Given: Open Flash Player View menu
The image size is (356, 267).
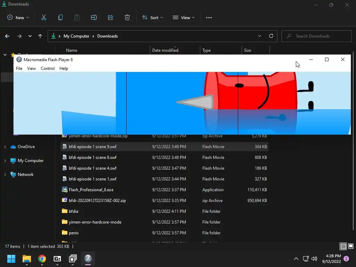Looking at the screenshot, I should [x=31, y=68].
